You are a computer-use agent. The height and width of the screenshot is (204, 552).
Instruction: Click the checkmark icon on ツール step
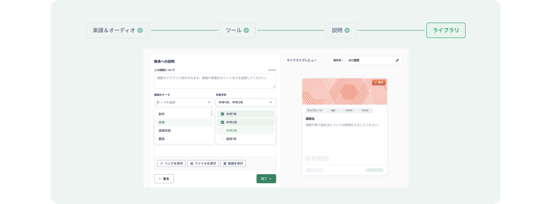click(246, 30)
